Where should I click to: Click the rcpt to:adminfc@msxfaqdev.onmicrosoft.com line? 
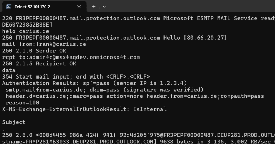click(x=71, y=57)
